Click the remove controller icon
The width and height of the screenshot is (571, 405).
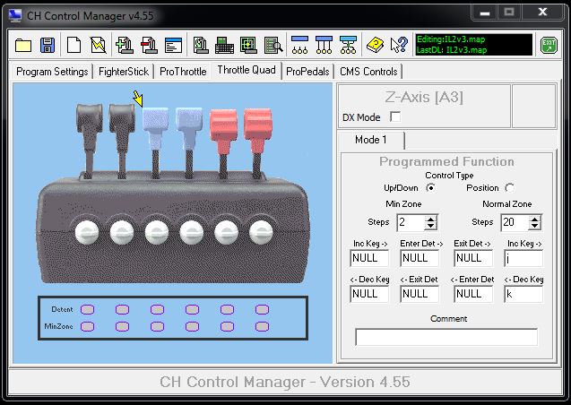coord(149,44)
